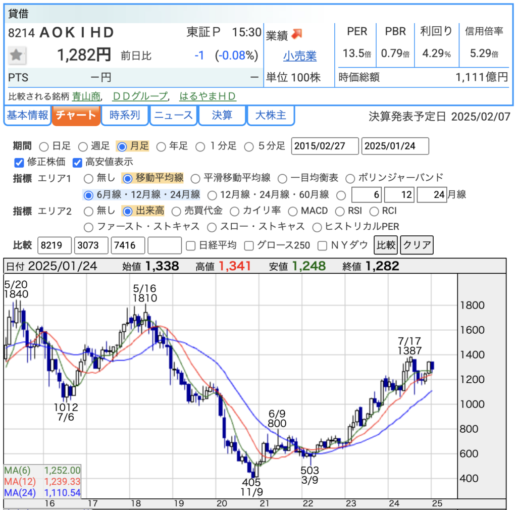Screen dimensions: 517x510
Task: Click the 7/17 1387 high on chart
Action: [410, 359]
